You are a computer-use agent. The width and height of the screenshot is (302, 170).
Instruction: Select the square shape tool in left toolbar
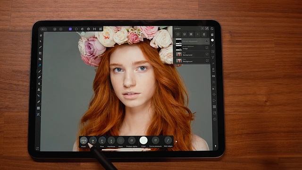(x=38, y=108)
